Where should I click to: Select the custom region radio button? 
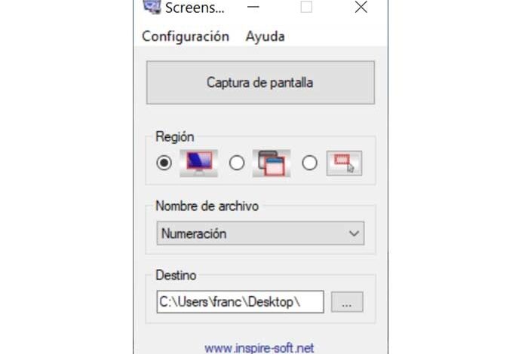309,163
